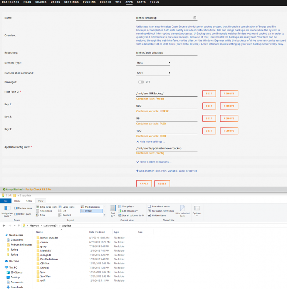Expand the layout gallery arrow
Viewport: 287px width, 289px height.
(x=104, y=215)
